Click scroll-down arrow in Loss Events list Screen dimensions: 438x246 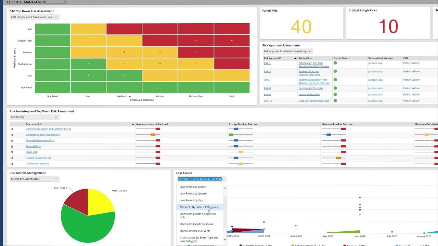click(x=225, y=240)
